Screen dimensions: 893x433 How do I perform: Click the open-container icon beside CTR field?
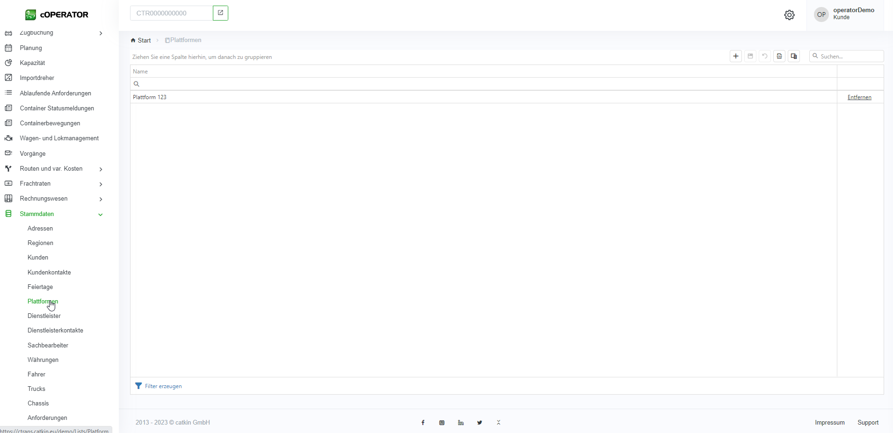[220, 13]
